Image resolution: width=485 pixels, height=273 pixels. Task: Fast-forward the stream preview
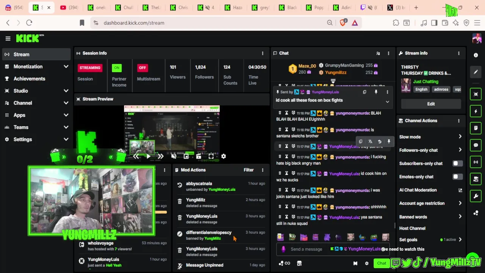click(x=161, y=156)
